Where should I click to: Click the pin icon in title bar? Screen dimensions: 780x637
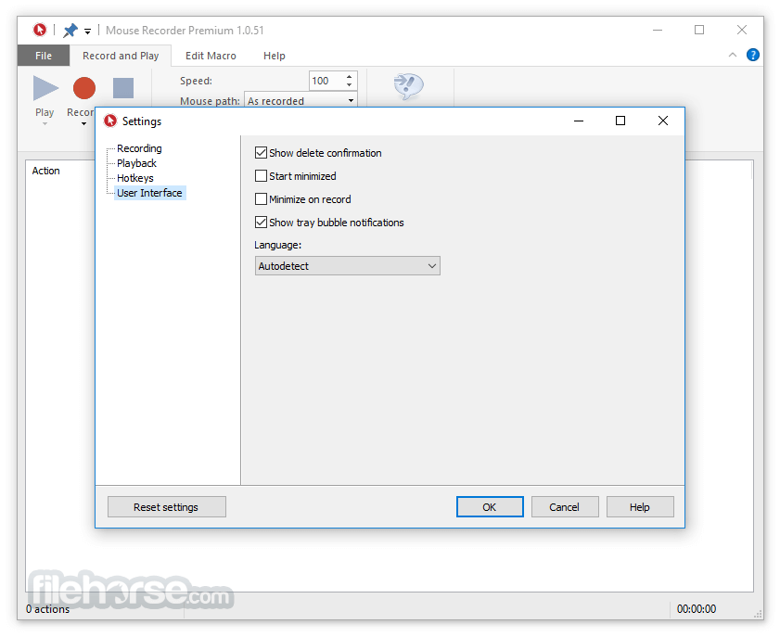[x=70, y=31]
